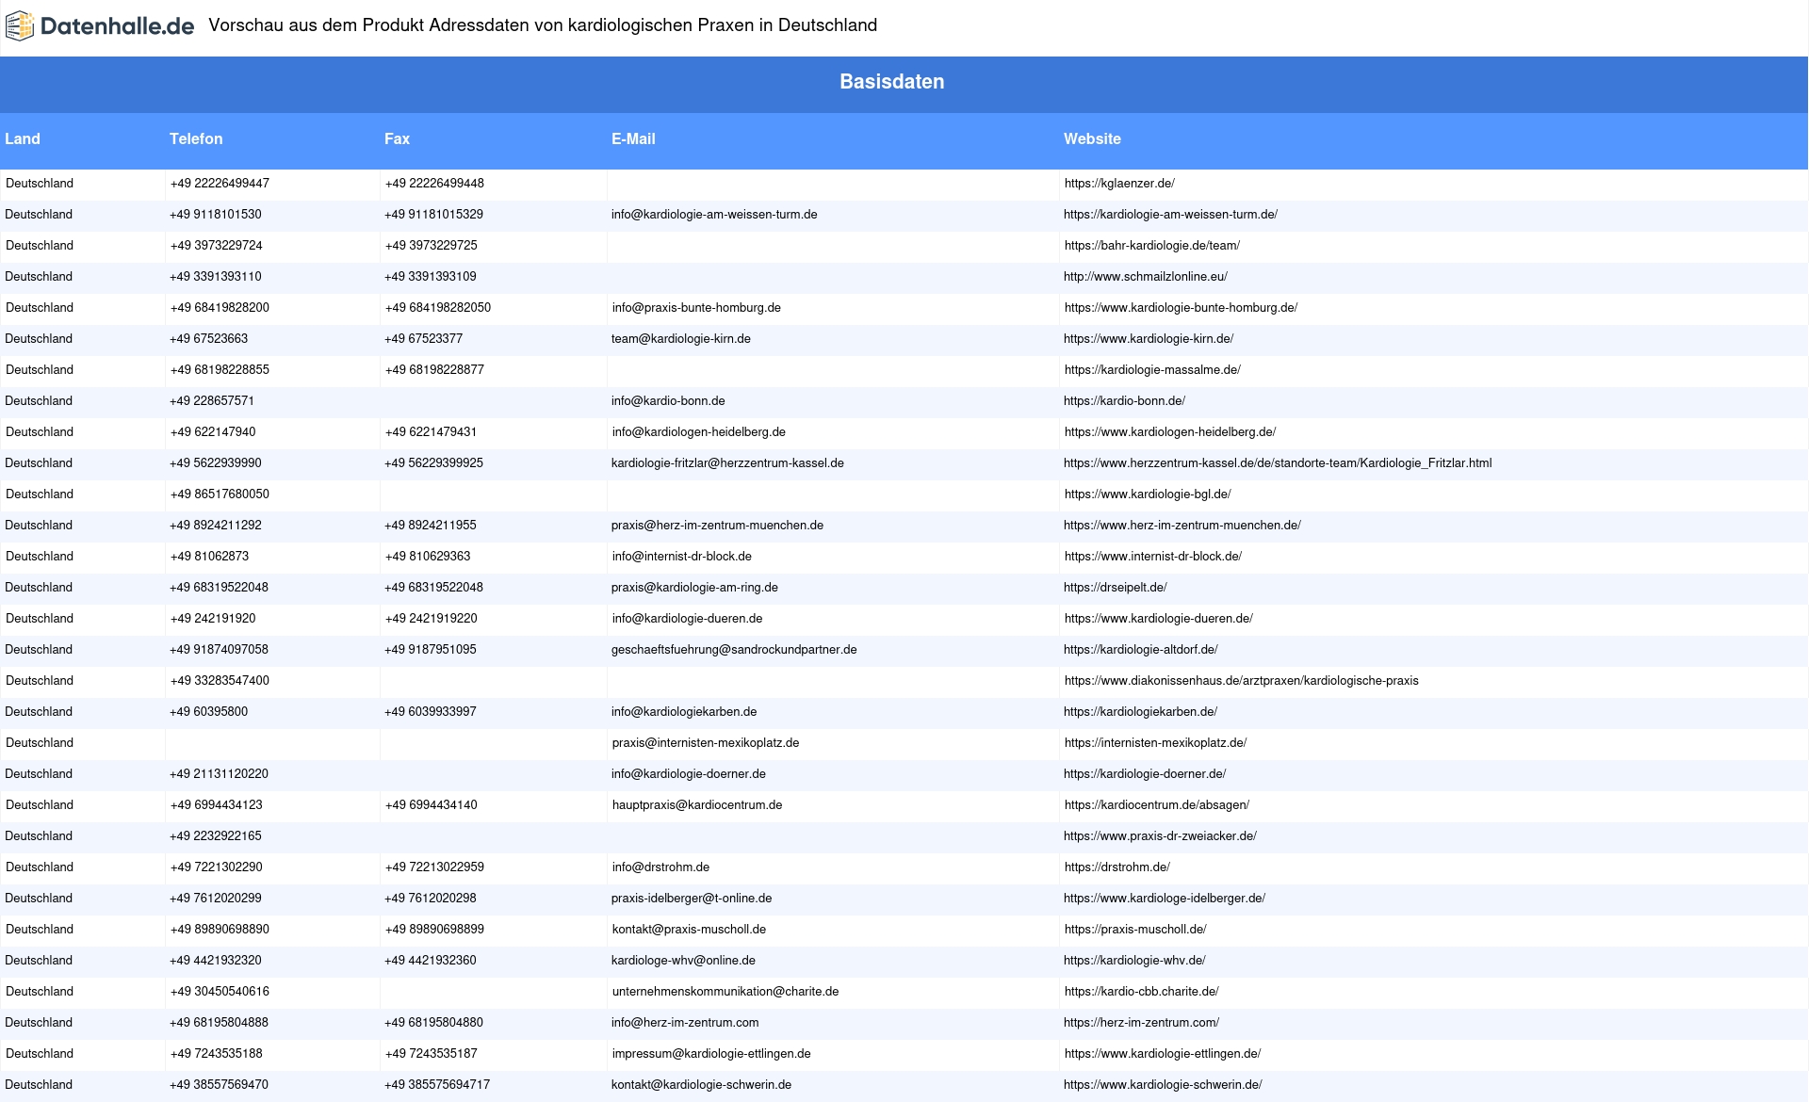This screenshot has height=1102, width=1809.
Task: Open https://www.kardiologe-idelberger.de/ website
Action: 1165,899
